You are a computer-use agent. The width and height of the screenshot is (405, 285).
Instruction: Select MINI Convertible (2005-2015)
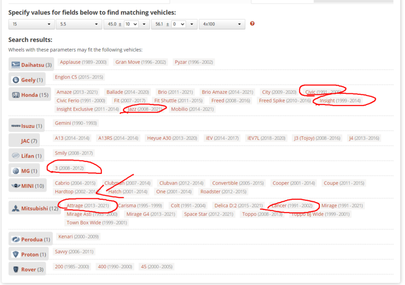click(238, 183)
